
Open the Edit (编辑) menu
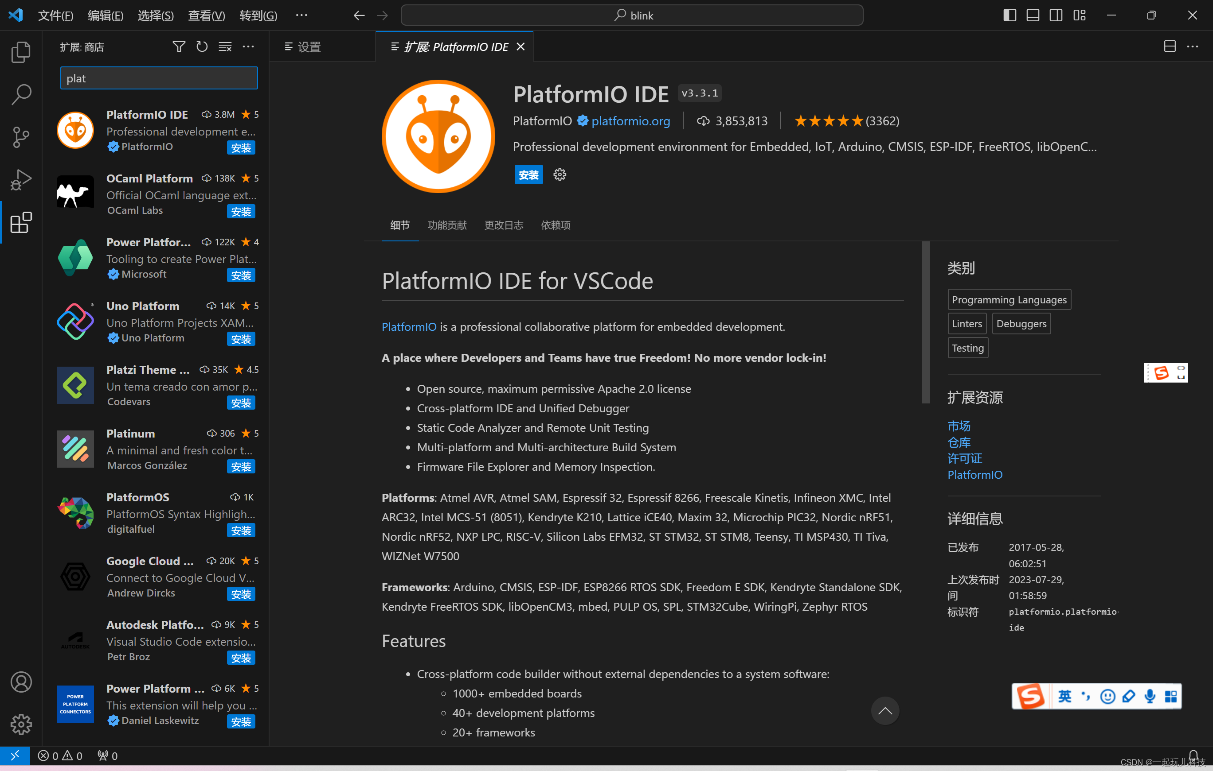coord(105,15)
